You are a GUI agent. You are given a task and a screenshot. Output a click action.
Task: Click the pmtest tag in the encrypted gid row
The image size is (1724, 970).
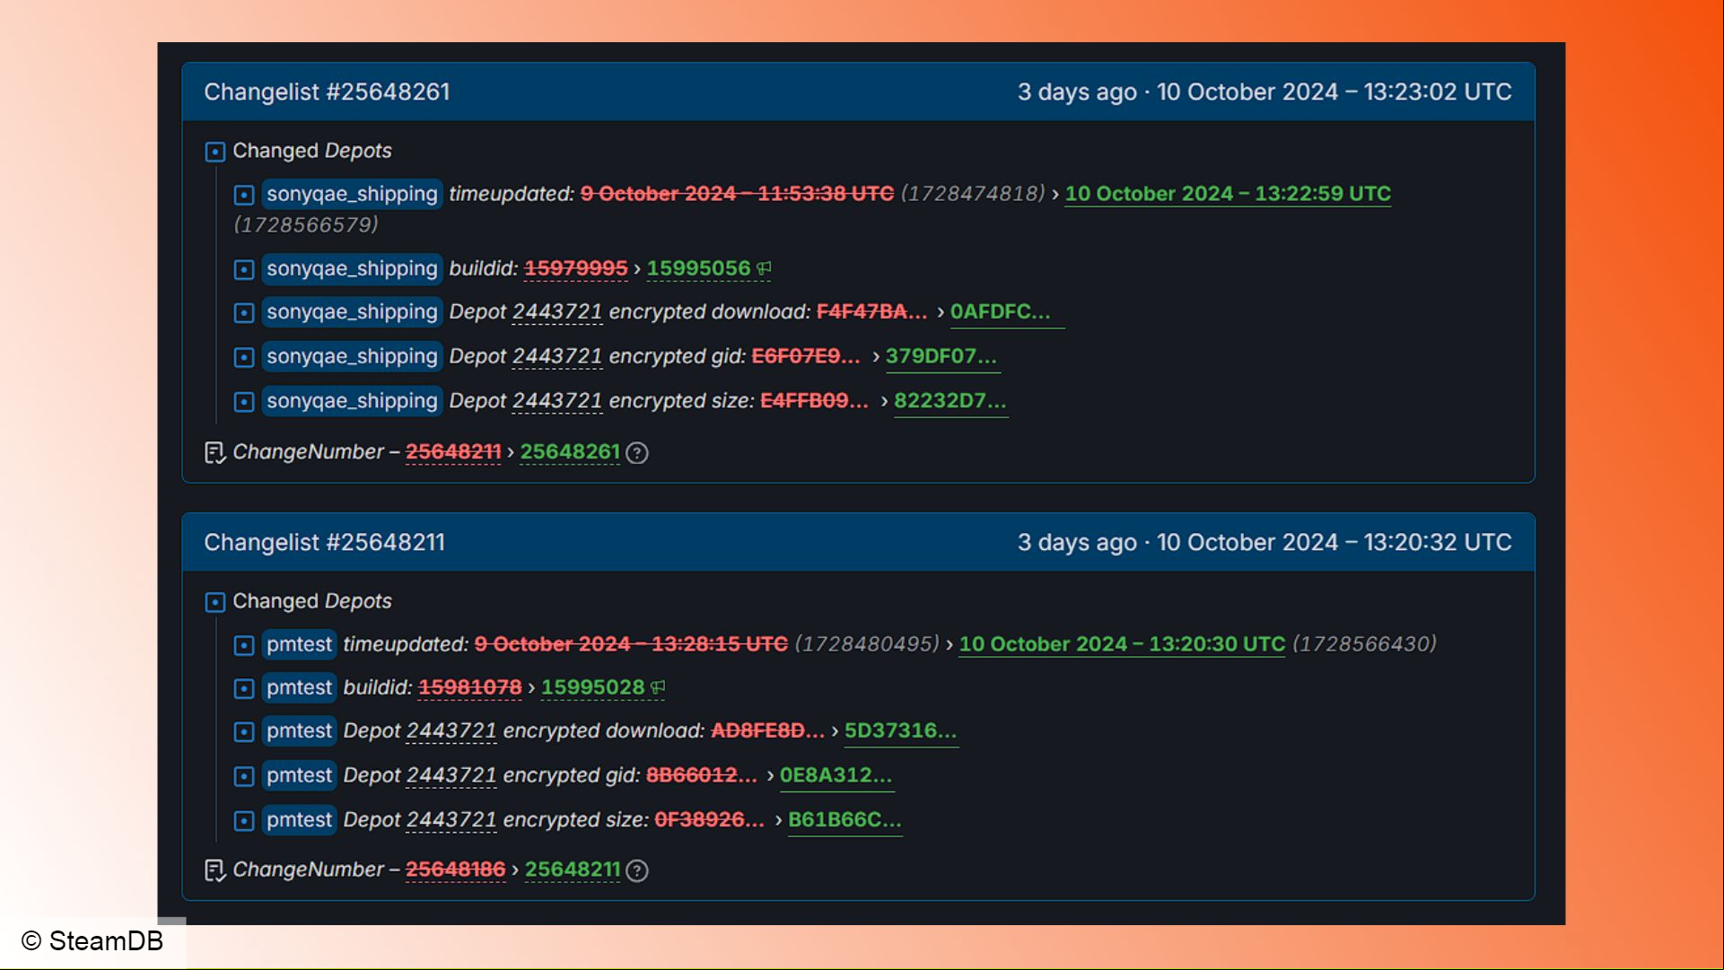[x=299, y=775]
